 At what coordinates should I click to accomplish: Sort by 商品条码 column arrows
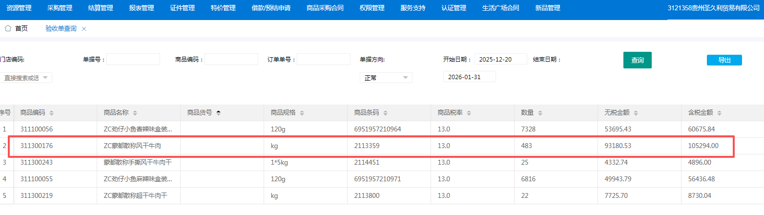pyautogui.click(x=386, y=113)
